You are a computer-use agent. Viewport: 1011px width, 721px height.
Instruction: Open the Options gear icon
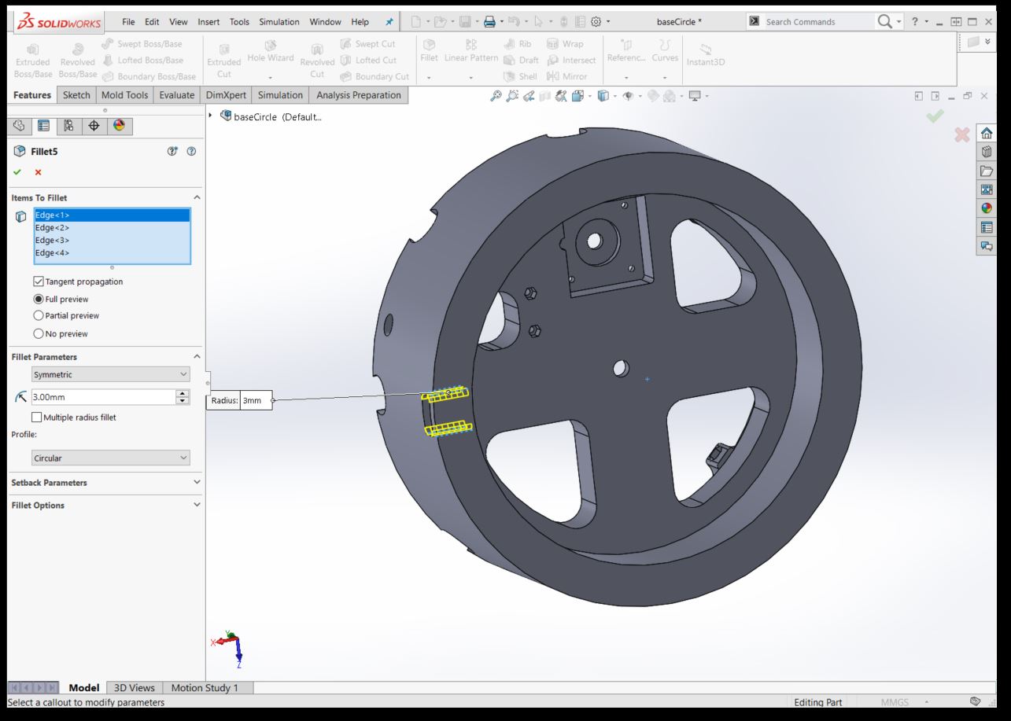point(596,22)
